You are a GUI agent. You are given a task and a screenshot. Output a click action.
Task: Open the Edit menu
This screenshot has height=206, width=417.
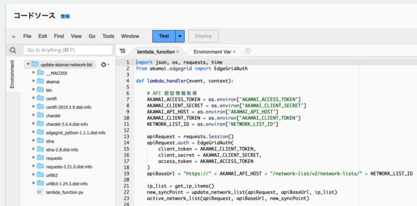[x=43, y=36]
